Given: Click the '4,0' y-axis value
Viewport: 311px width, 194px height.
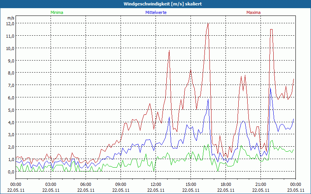Looking at the screenshot, I should pos(12,122).
